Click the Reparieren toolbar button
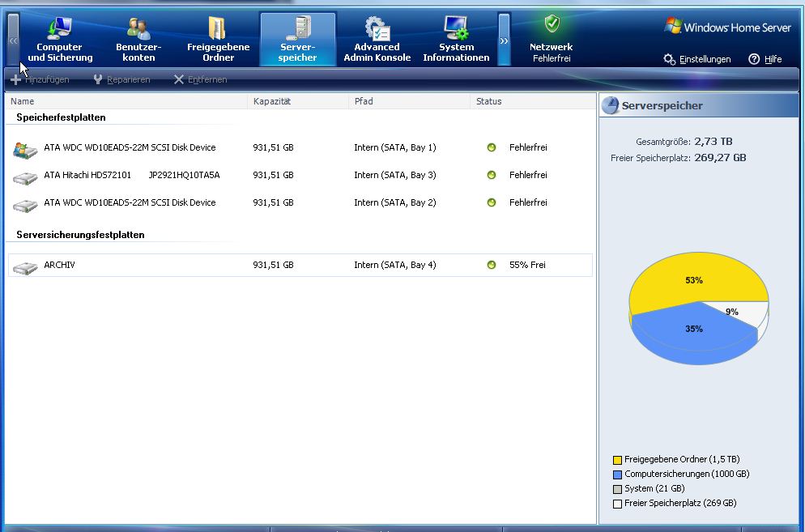The height and width of the screenshot is (532, 805). point(121,79)
